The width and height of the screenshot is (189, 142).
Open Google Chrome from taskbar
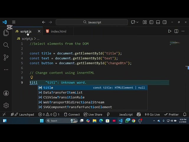(133, 121)
